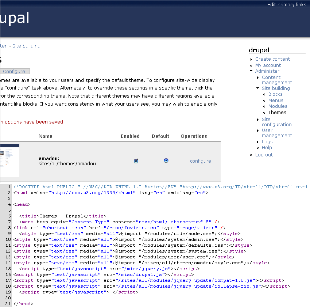Click the DOCTYPE source line 1
310x307 pixels.
click(160, 187)
